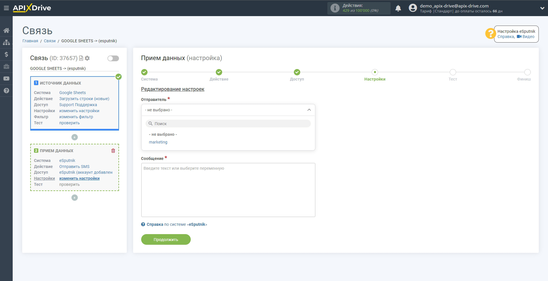Click the actions info icon

pyautogui.click(x=335, y=8)
